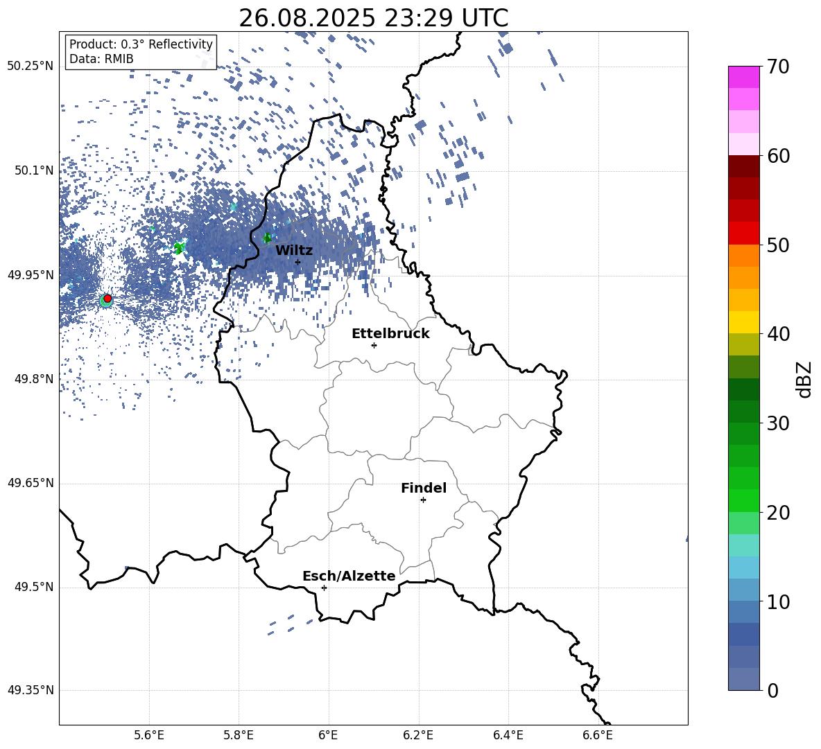Click the title text 26.08.2025 23:29 UTC

click(373, 18)
